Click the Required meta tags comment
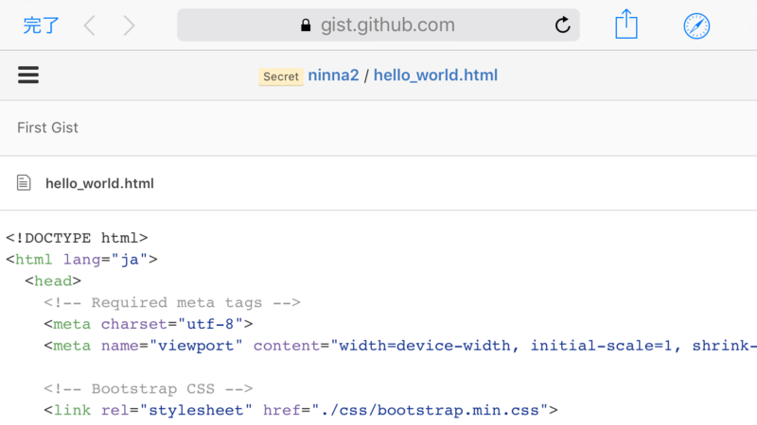The image size is (757, 425). (172, 302)
